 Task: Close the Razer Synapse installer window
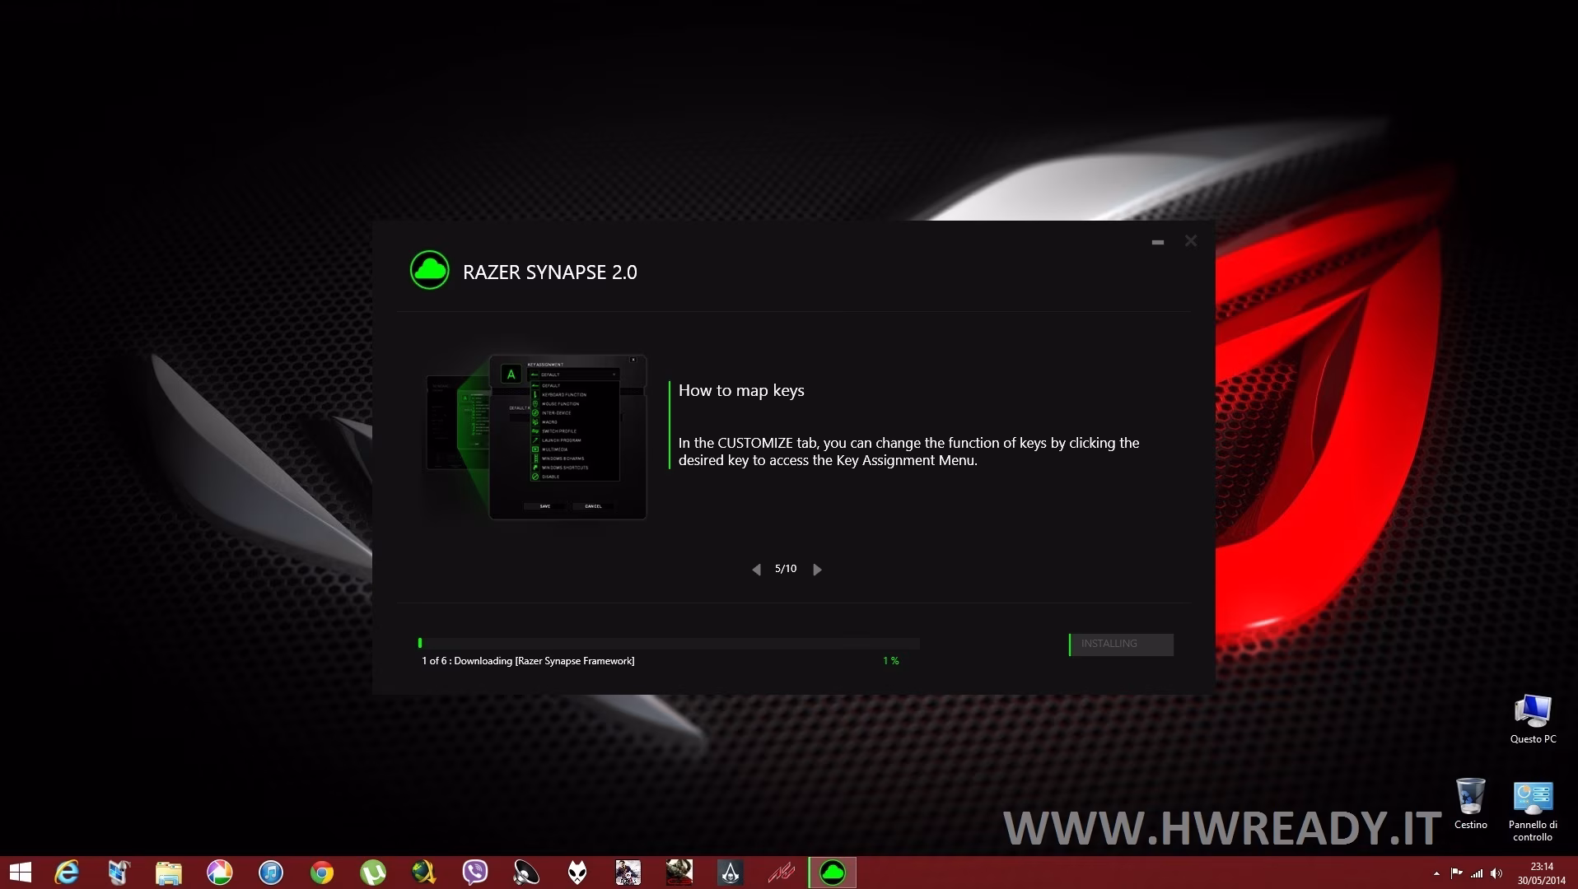tap(1191, 240)
